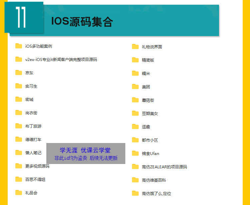
Task: Click the folder icon beside 尚衣街
Action: click(19, 113)
